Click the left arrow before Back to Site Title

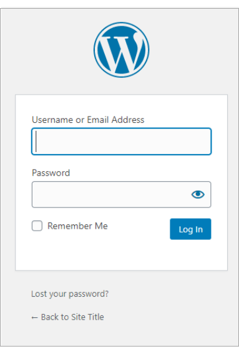pyautogui.click(x=34, y=318)
